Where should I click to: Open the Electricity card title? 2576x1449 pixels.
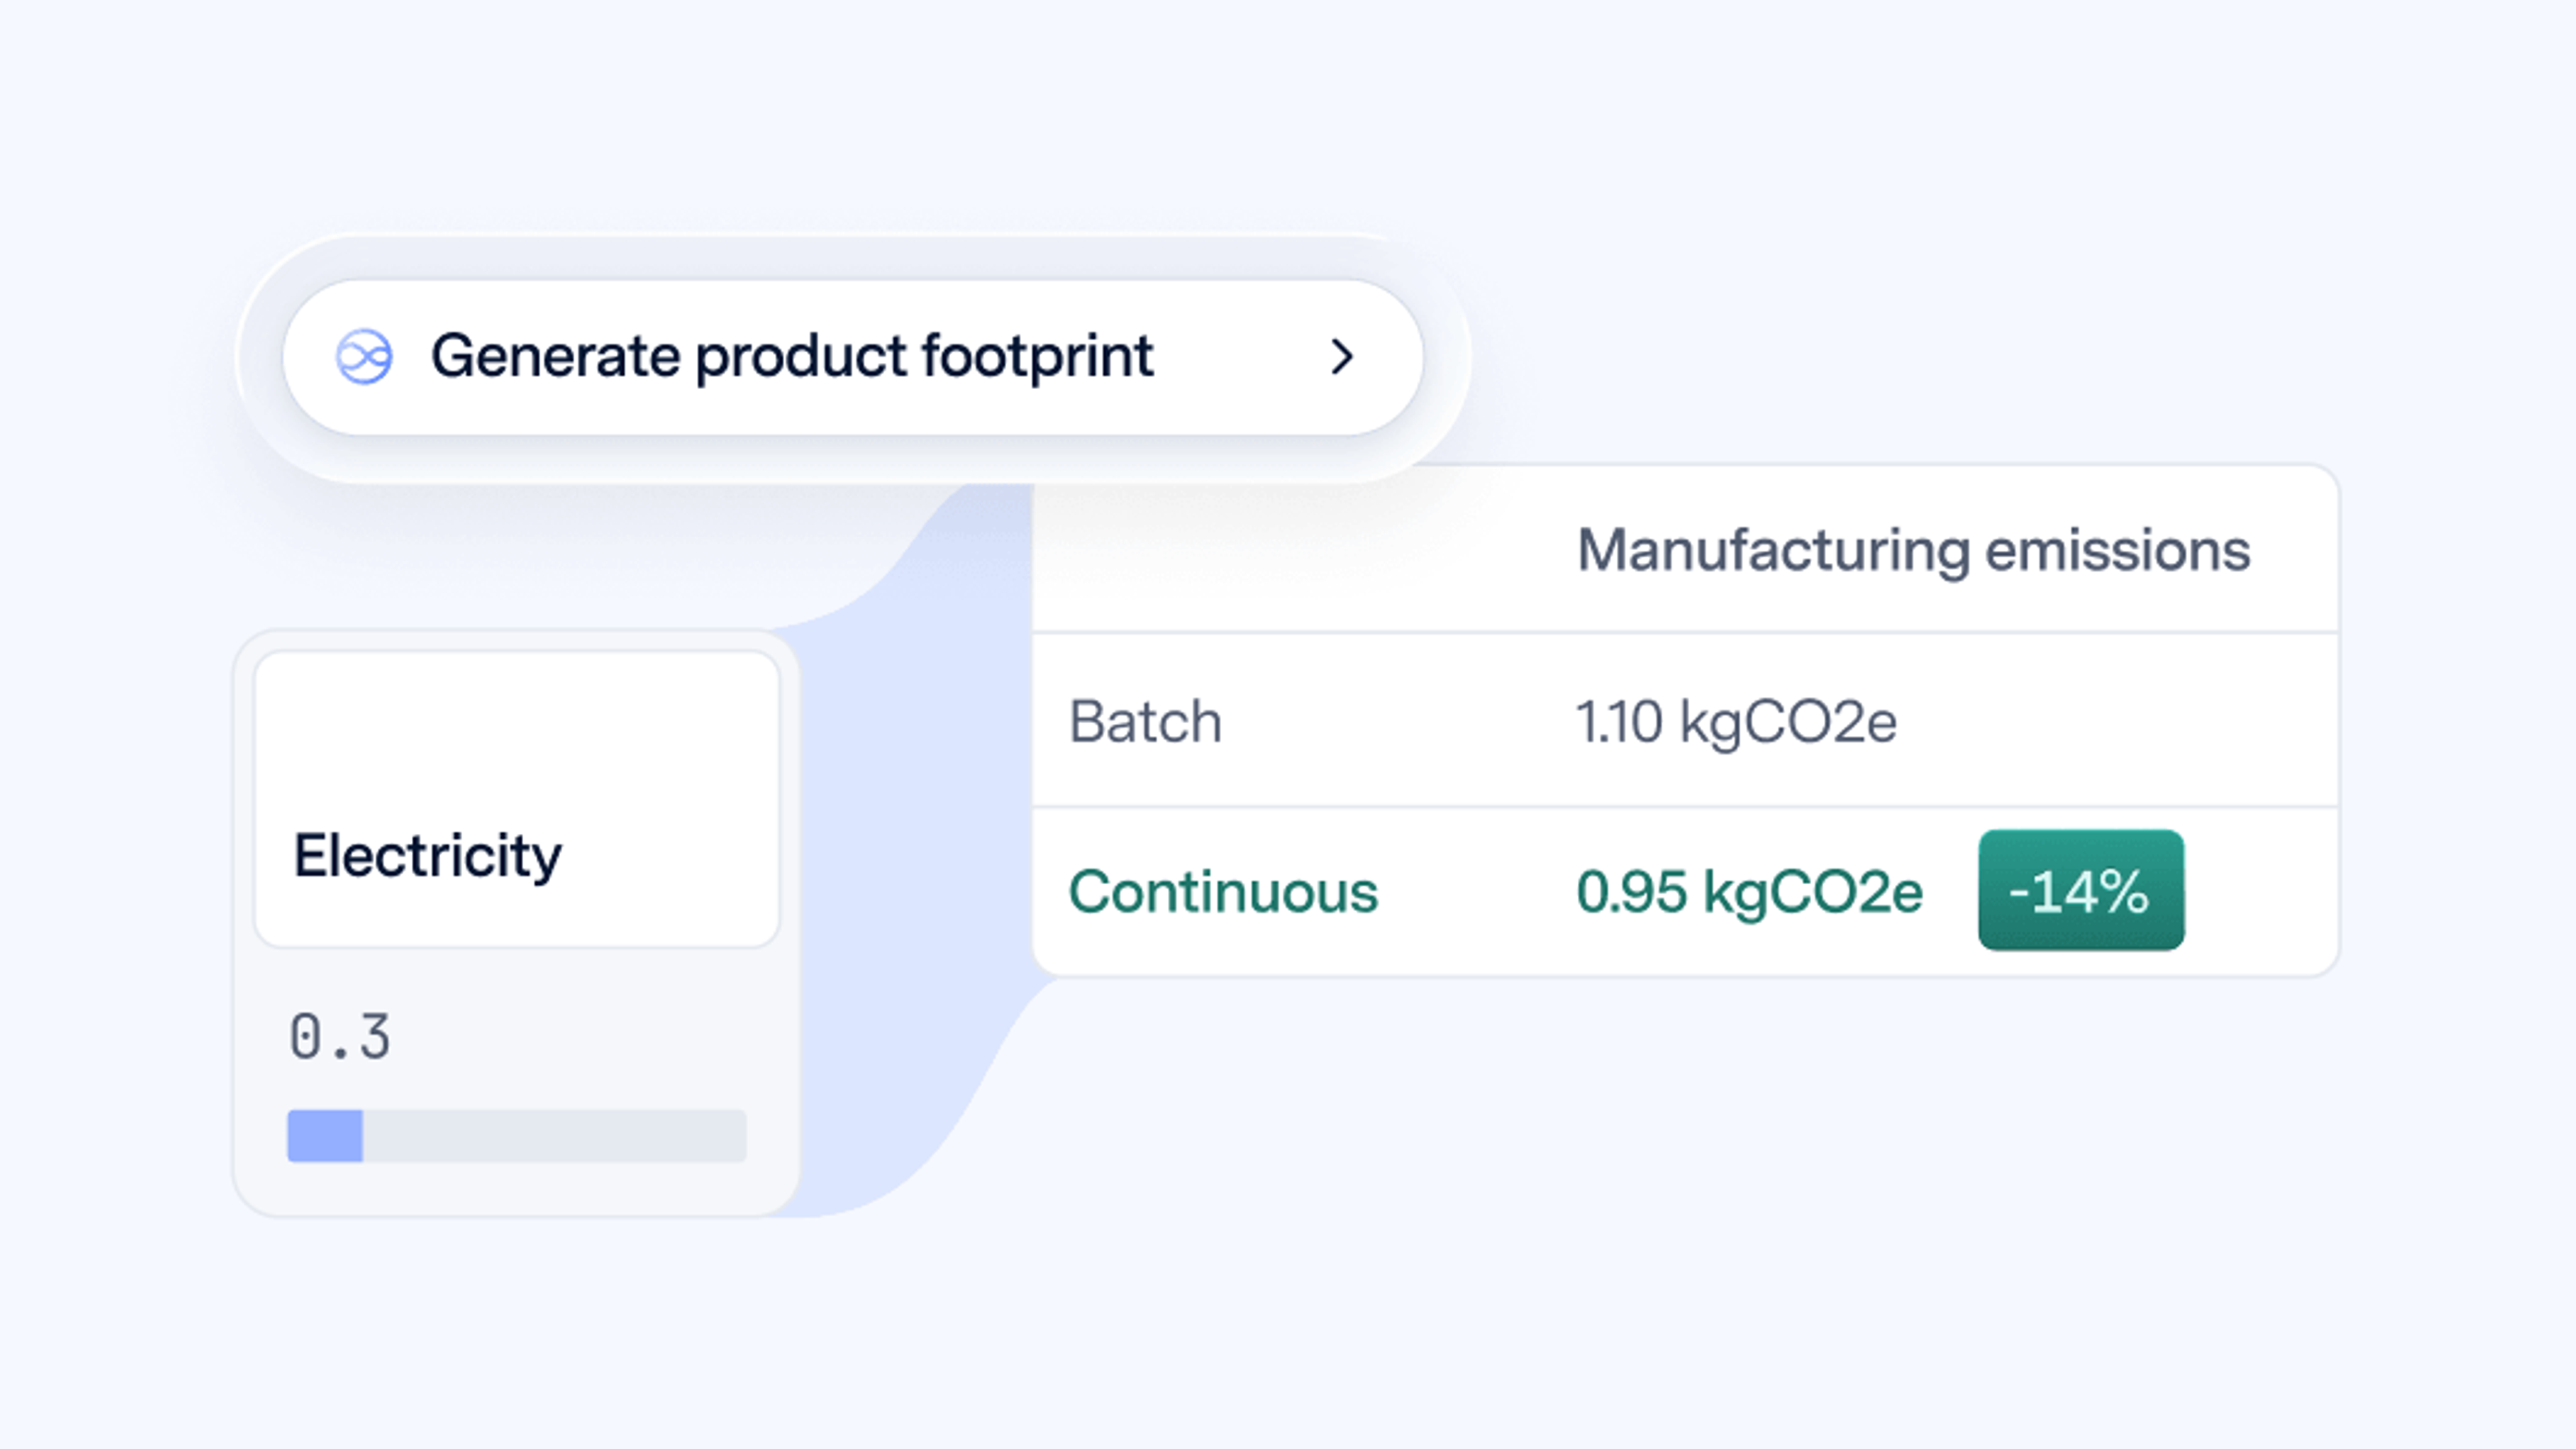pyautogui.click(x=427, y=856)
